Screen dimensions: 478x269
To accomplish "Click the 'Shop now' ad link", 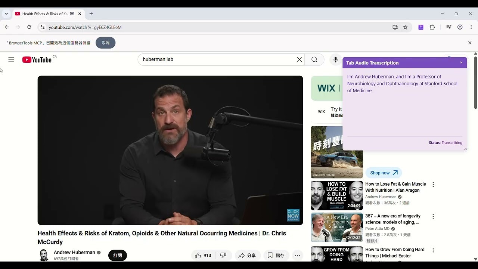I will click(x=384, y=173).
